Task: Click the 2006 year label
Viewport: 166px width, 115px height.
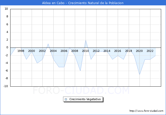Action: (x=64, y=51)
